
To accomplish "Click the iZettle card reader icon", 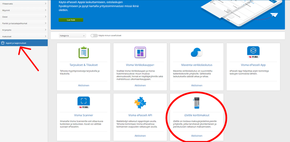I will [197, 103].
